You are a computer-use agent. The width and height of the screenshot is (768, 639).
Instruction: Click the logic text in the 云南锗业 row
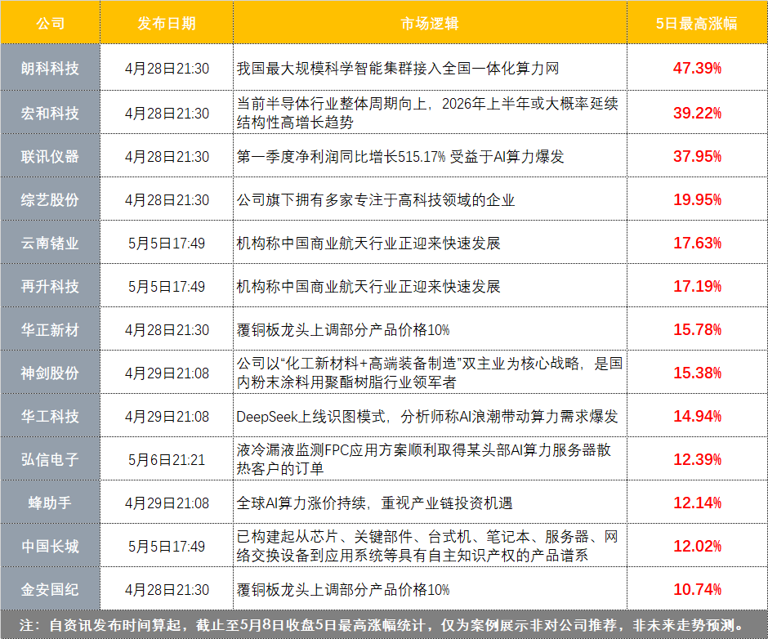coord(368,243)
